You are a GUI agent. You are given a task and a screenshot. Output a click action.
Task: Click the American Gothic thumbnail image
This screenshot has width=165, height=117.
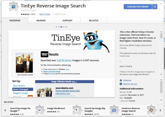24,63
